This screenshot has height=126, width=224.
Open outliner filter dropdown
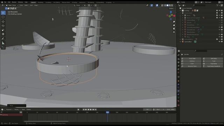tap(218, 5)
